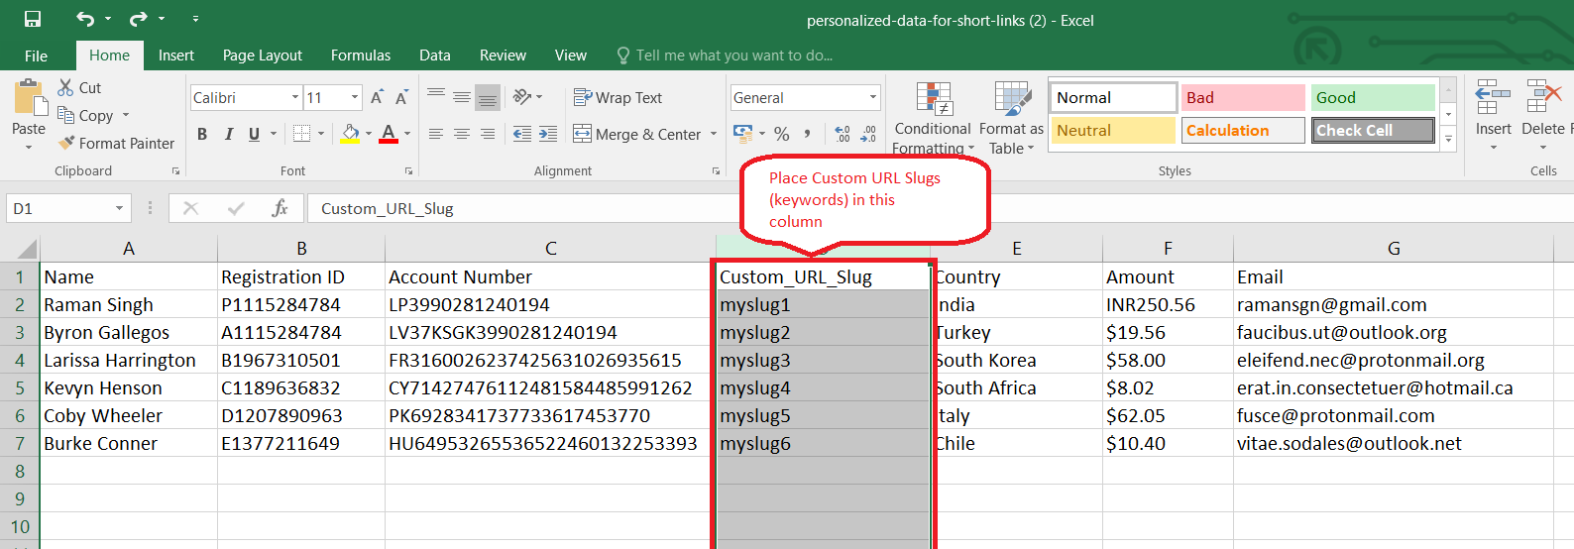Open the Name Box dropdown arrow

[119, 208]
